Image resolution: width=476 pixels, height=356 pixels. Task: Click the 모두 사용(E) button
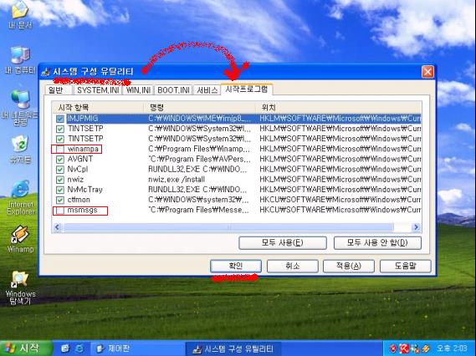283,243
